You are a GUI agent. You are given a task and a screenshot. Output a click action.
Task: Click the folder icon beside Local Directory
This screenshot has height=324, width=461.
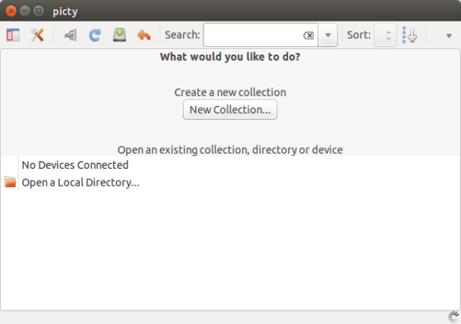pos(10,183)
